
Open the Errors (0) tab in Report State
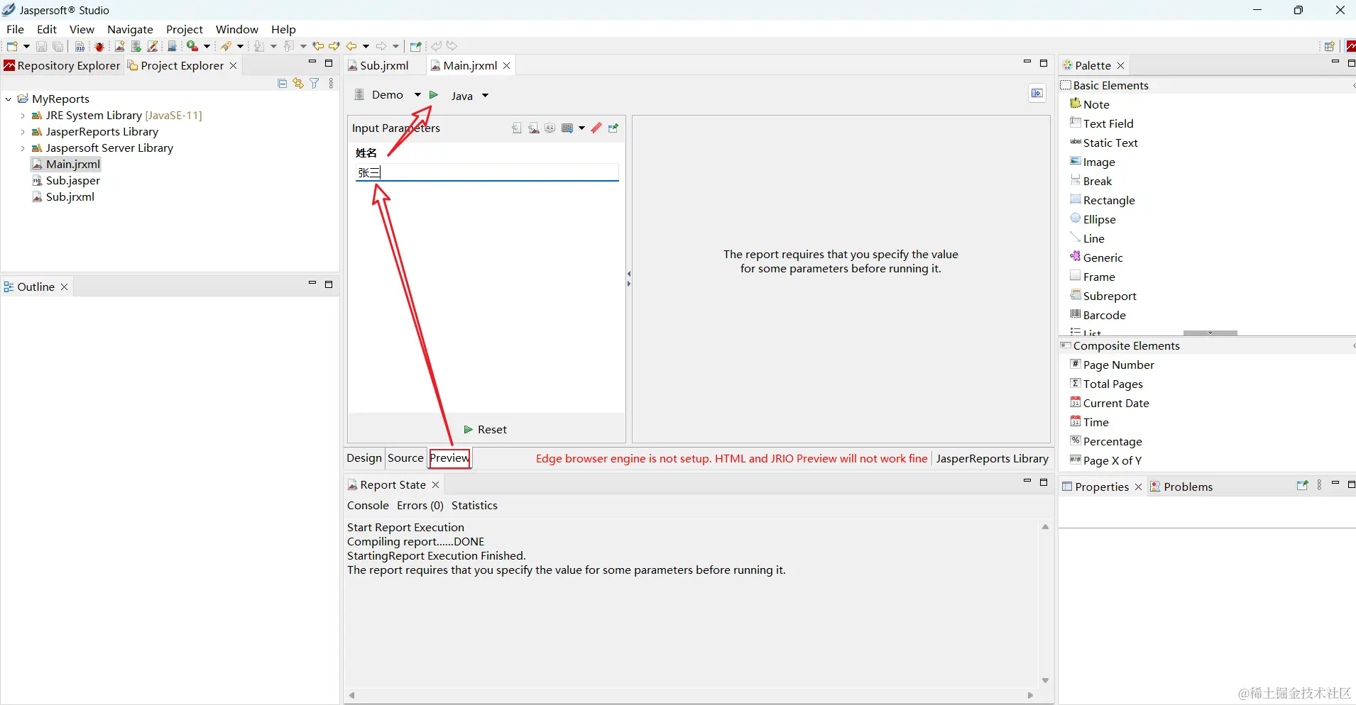(420, 506)
